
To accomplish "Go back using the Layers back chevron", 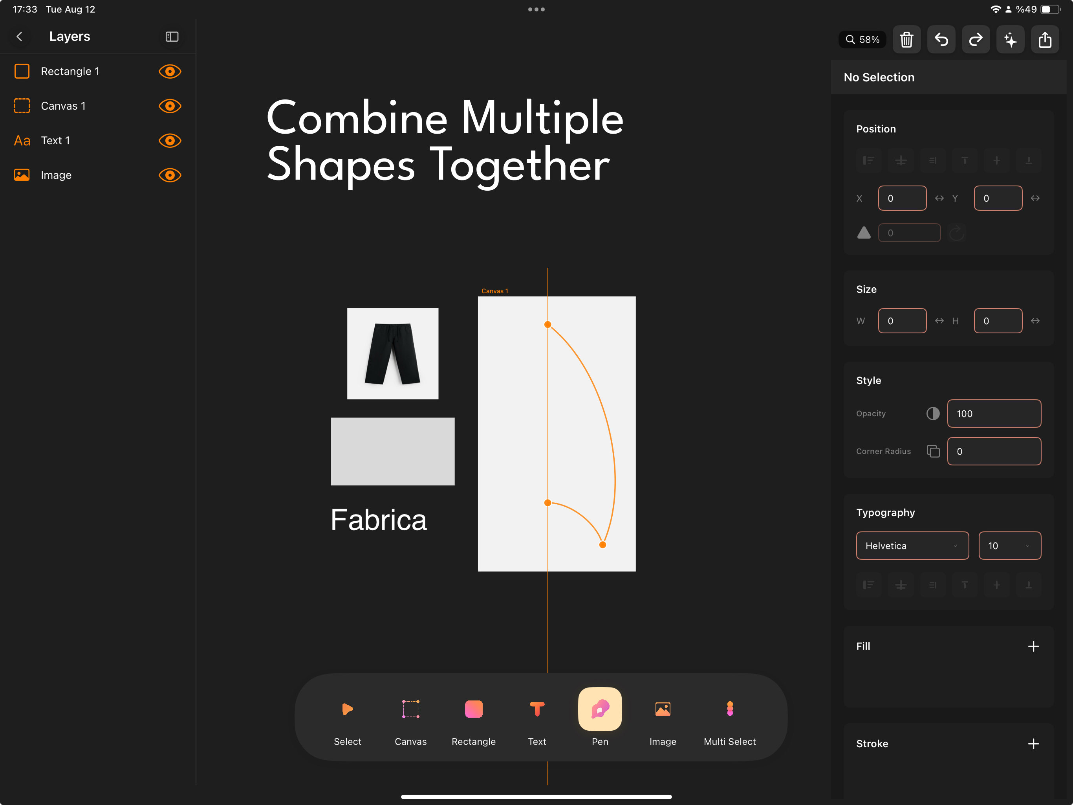I will [x=19, y=37].
